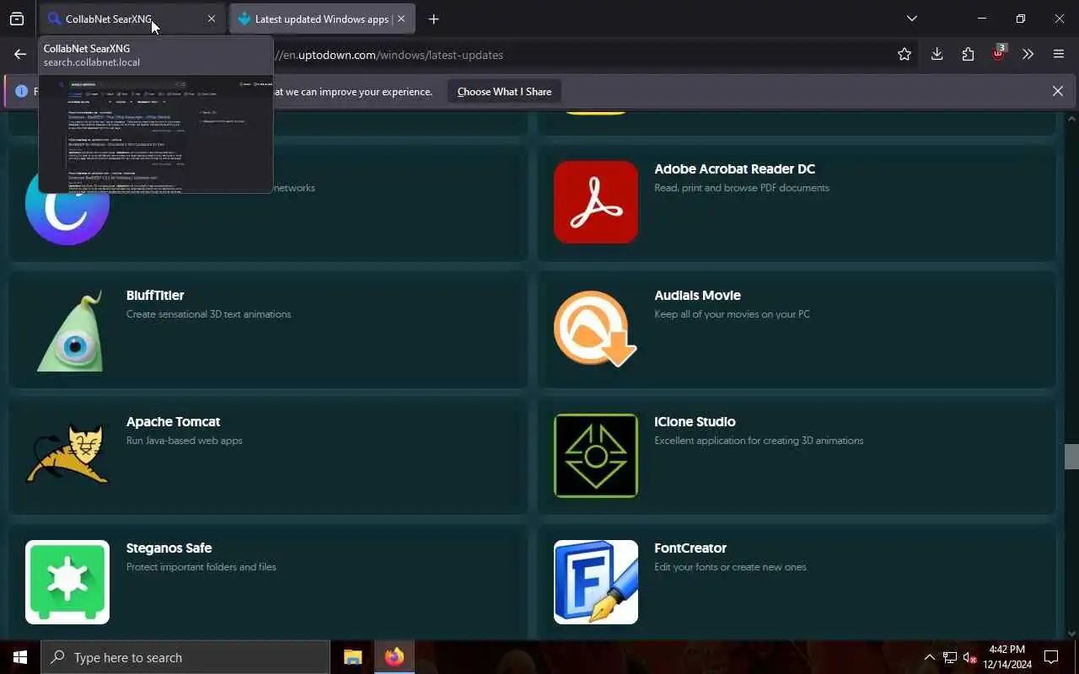Click the taskbar search box
Image resolution: width=1079 pixels, height=674 pixels.
185,657
